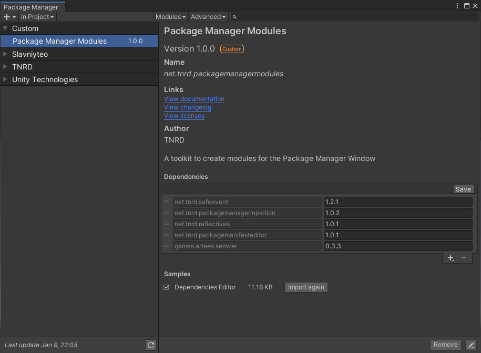
Task: Expand the TNRD package group
Action: (4, 67)
